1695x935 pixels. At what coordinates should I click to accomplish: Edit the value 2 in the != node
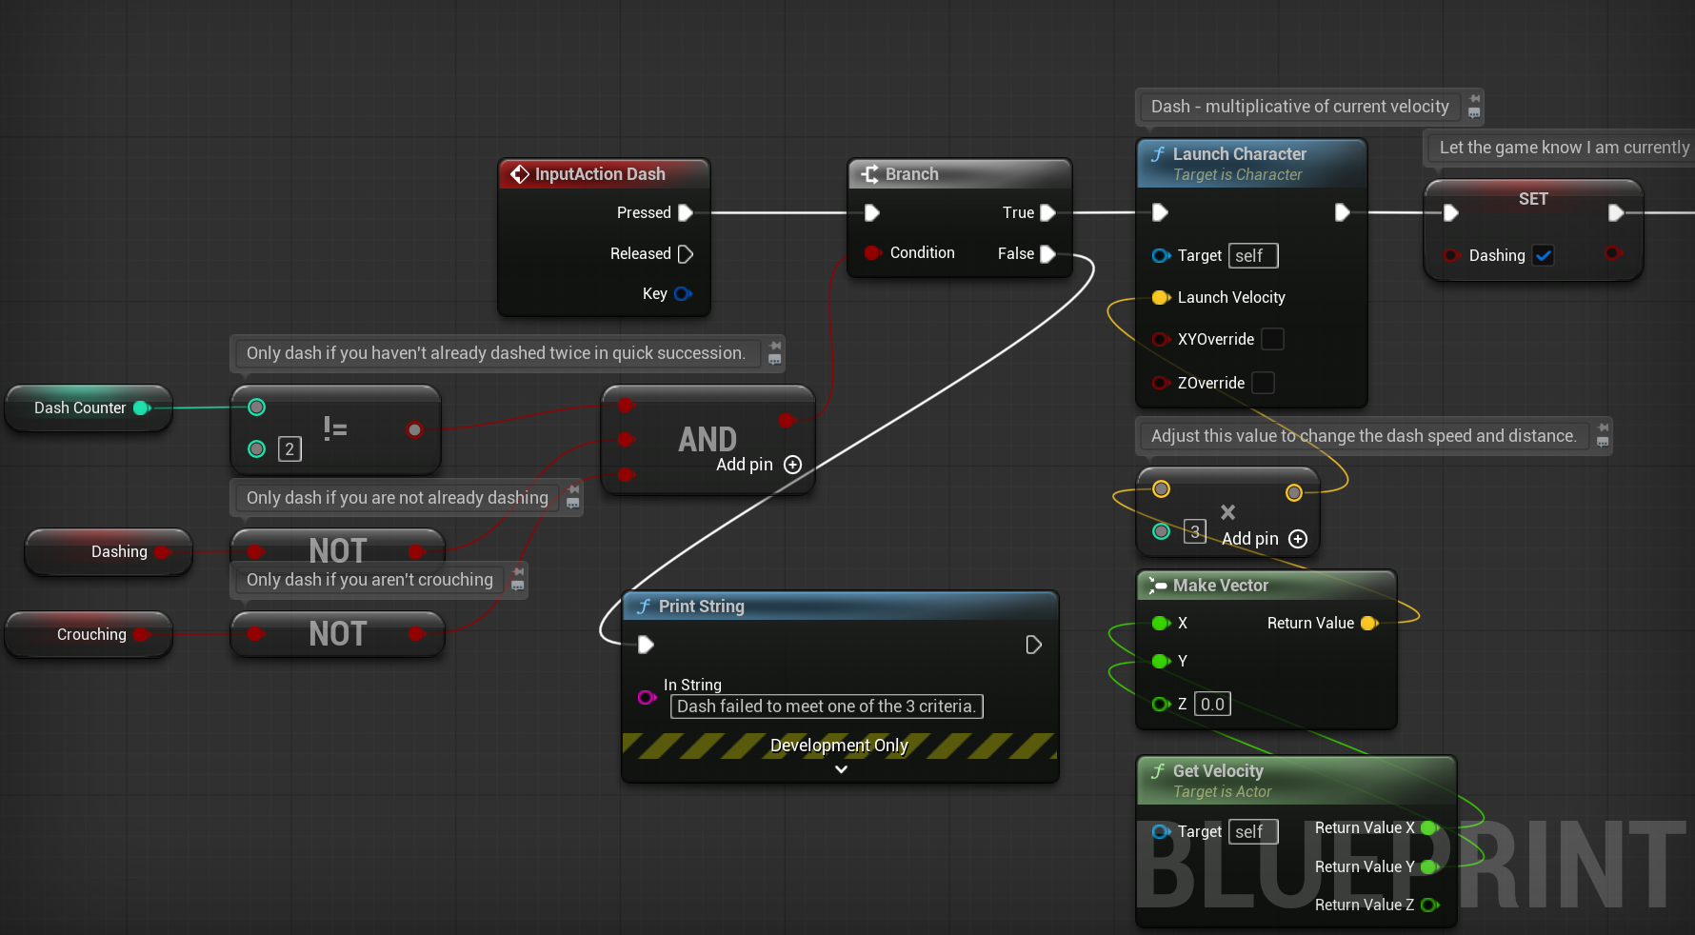(x=289, y=449)
